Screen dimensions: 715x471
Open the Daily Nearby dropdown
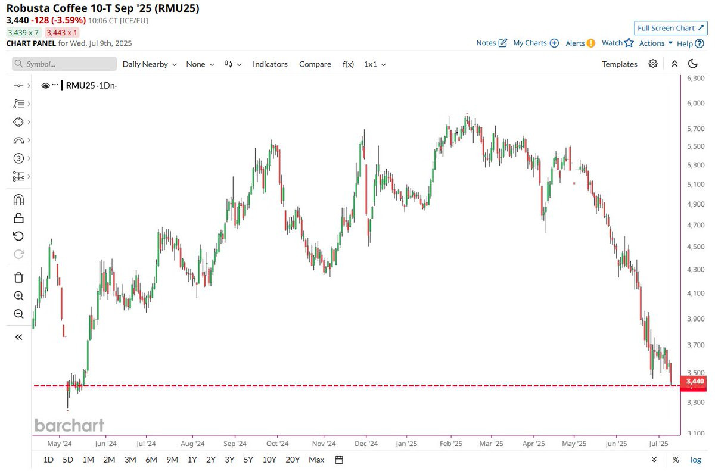(150, 64)
